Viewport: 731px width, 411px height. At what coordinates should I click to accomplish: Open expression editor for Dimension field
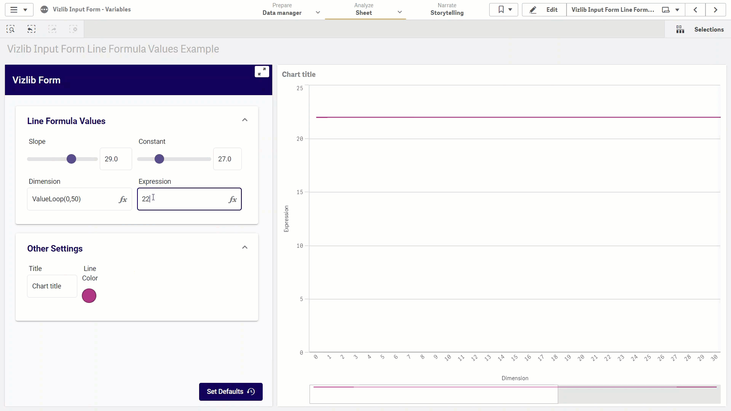pyautogui.click(x=123, y=199)
